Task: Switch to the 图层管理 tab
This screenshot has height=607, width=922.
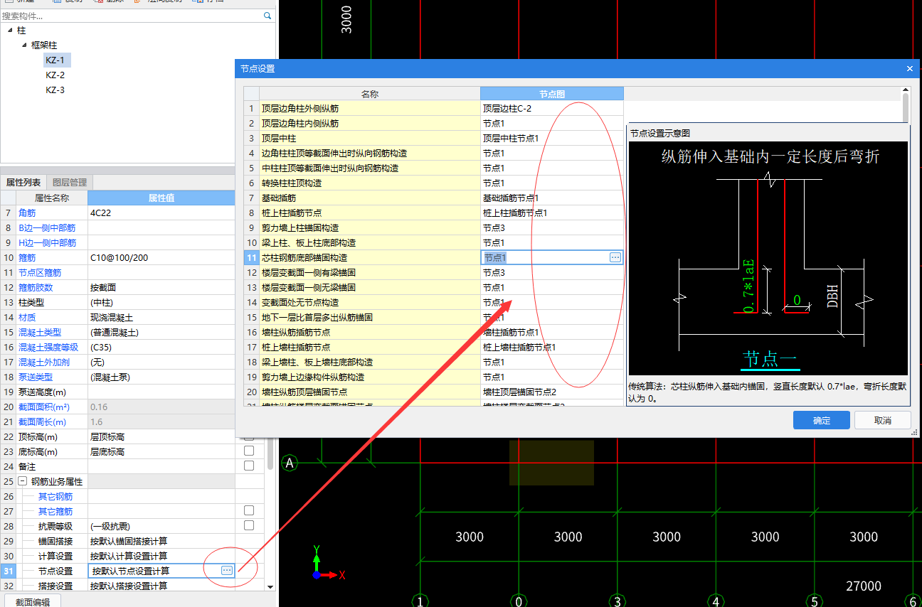Action: coord(70,183)
